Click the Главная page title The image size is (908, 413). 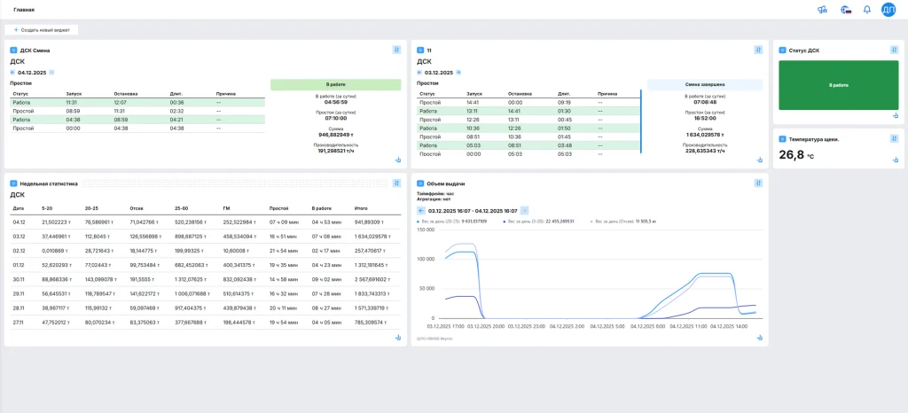(x=24, y=10)
